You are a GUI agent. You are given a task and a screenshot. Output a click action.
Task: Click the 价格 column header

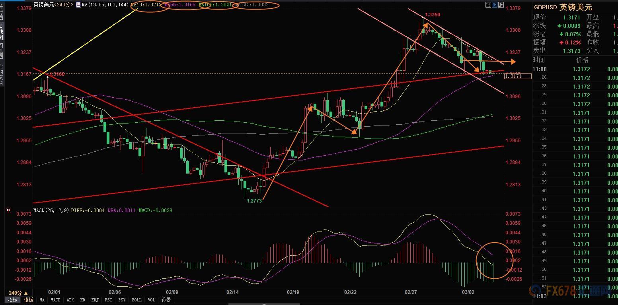(582, 60)
